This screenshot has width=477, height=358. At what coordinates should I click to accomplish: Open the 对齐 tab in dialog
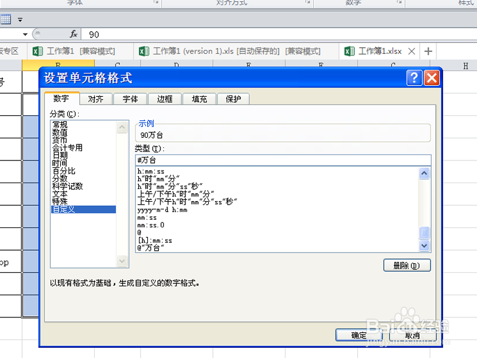[96, 99]
